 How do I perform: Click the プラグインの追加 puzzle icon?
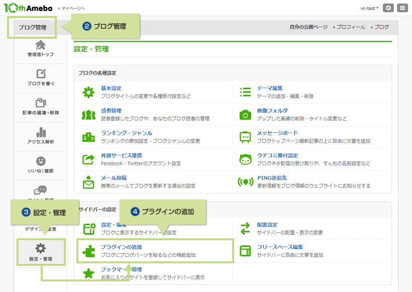coord(88,251)
